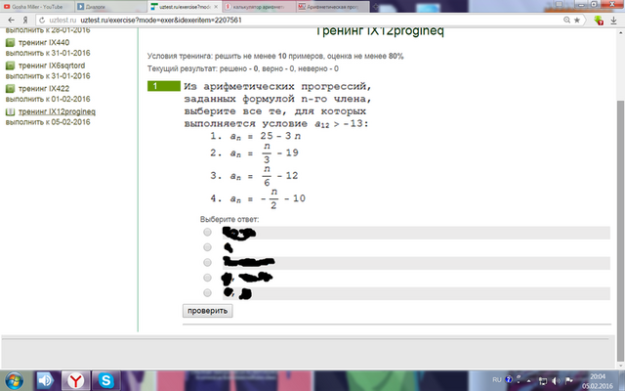Screen dimensions: 625x391
Task: Open Action Center flag icon
Action: [x=568, y=380]
